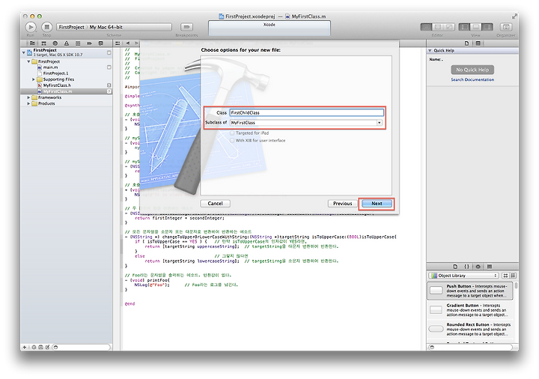Collapse the FirstProject folder group
Viewport: 539px width, 379px height.
(x=28, y=61)
